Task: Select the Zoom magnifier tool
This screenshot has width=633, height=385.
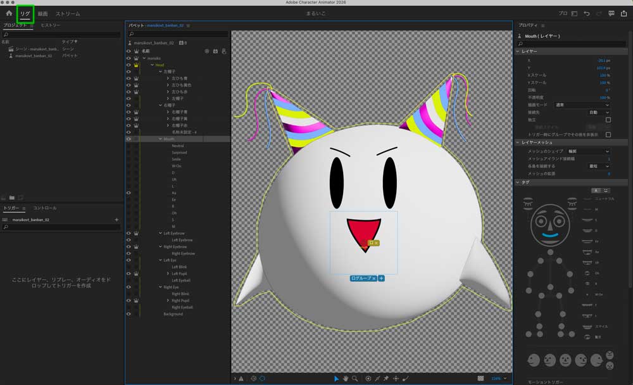Action: (354, 378)
